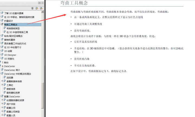This screenshot has width=195, height=117.
Task: Expand the 工具栏 bookmark node
Action: click(2, 85)
